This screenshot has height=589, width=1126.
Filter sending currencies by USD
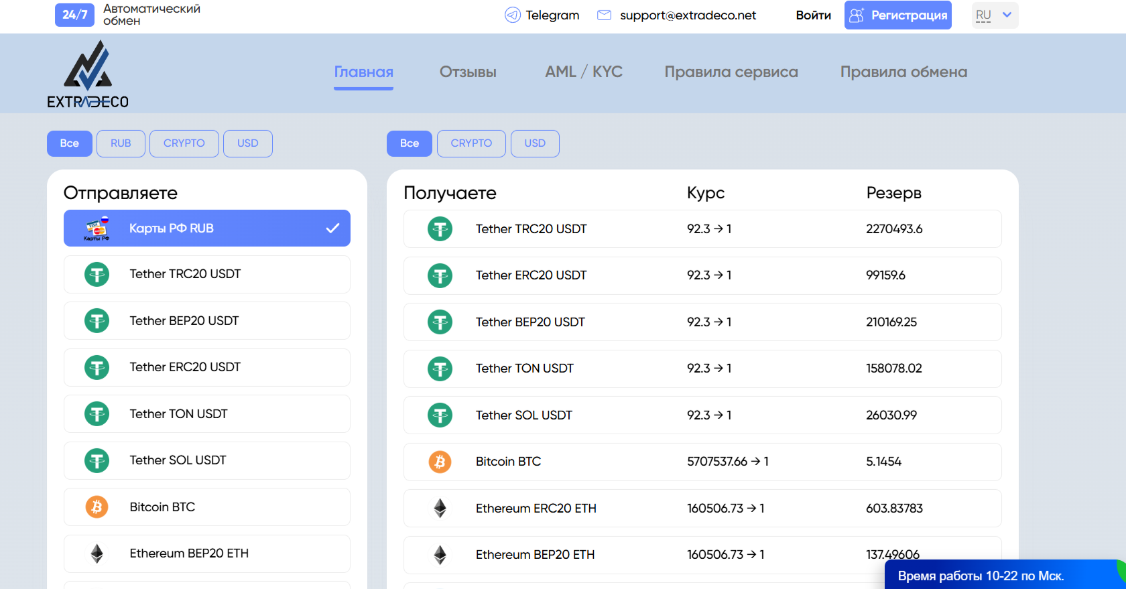click(248, 143)
